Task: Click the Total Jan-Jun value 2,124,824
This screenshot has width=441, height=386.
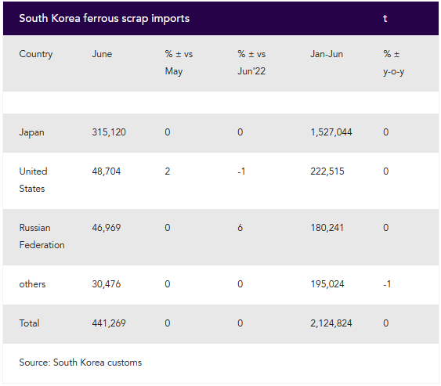Action: (x=331, y=323)
